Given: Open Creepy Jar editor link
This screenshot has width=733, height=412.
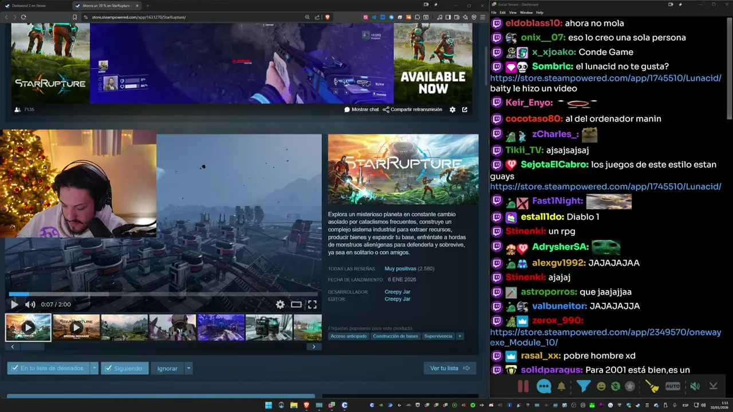Looking at the screenshot, I should (x=397, y=299).
